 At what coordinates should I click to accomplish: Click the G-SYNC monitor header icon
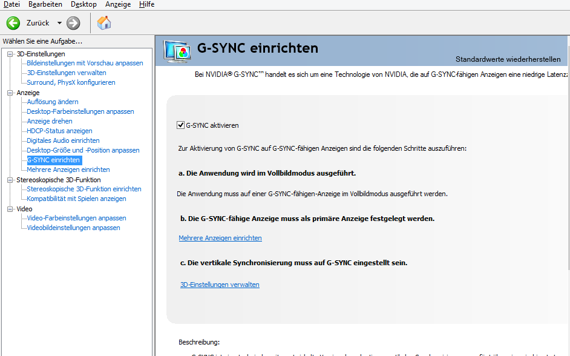coord(177,51)
